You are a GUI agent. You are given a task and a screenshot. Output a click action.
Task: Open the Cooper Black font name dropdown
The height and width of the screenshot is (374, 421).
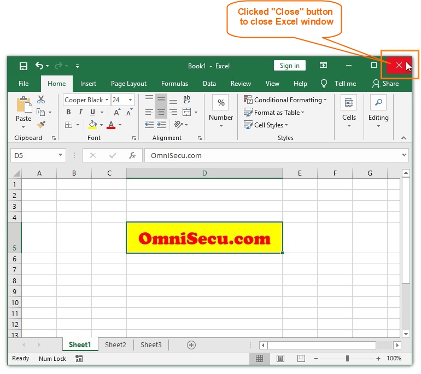[107, 100]
